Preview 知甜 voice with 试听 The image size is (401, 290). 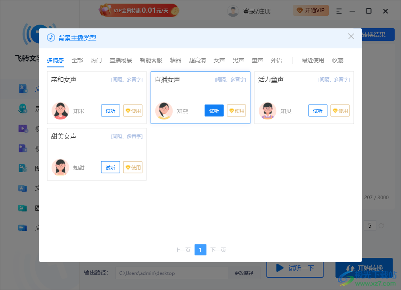[110, 167]
